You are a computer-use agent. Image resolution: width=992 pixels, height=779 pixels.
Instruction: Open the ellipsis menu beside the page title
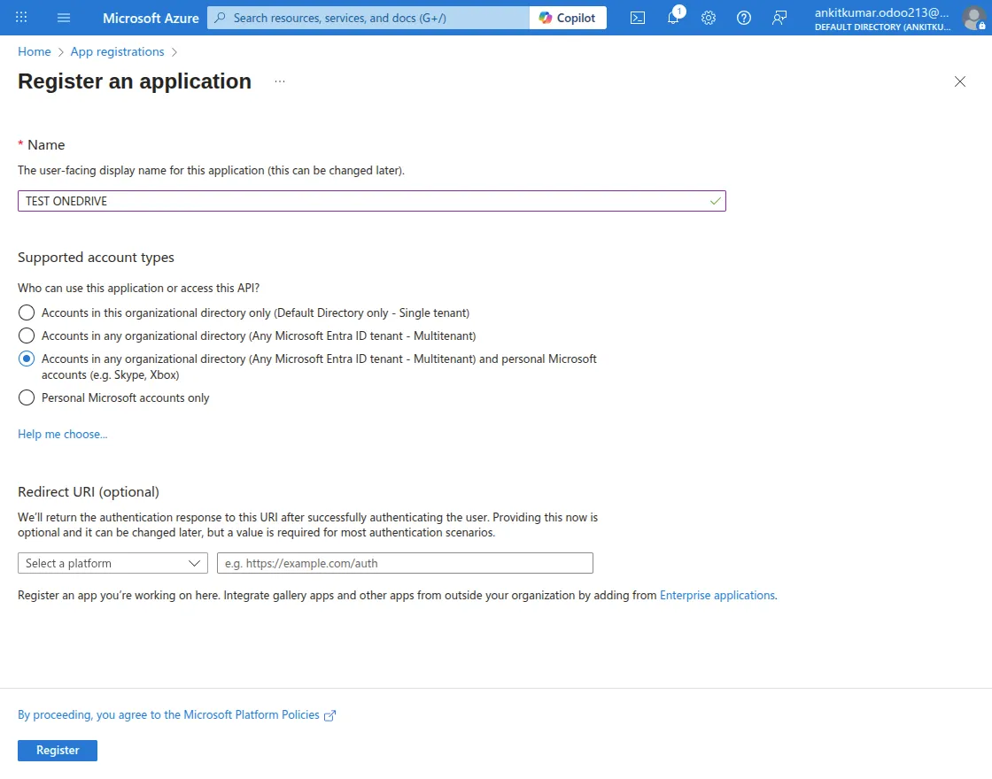coord(279,81)
